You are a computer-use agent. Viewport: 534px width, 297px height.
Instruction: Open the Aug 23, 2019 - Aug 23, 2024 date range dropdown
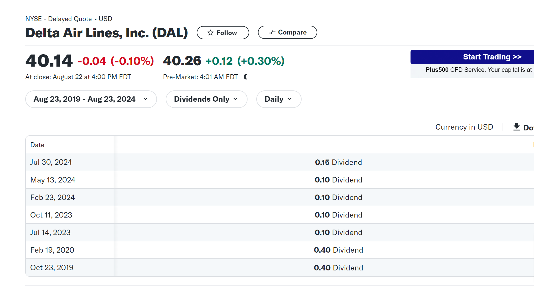tap(91, 99)
